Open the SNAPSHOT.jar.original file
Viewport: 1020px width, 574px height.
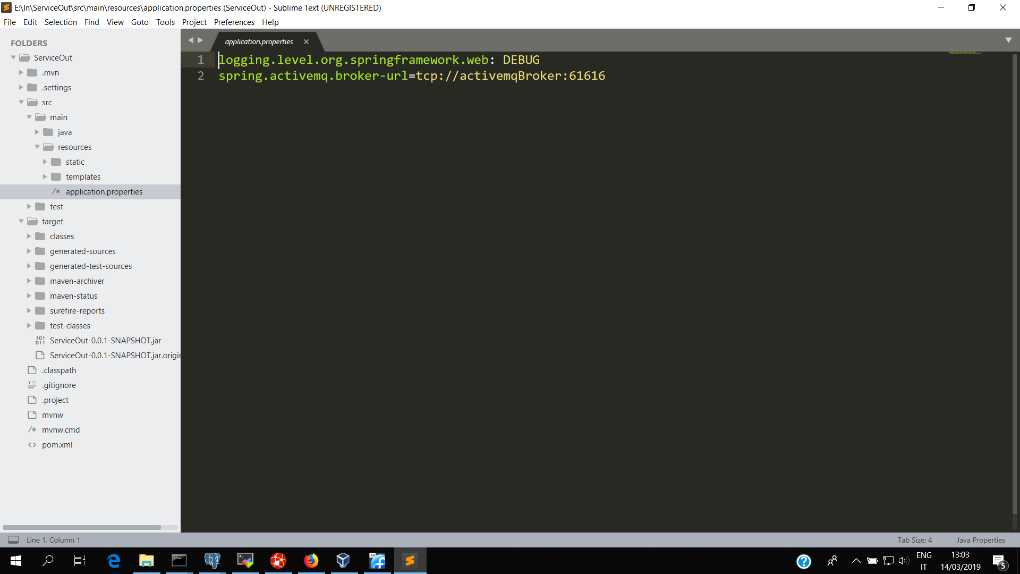115,355
